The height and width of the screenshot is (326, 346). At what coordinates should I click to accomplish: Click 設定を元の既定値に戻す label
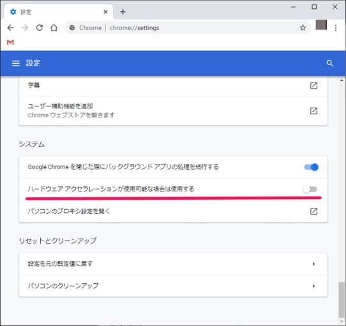pyautogui.click(x=60, y=264)
